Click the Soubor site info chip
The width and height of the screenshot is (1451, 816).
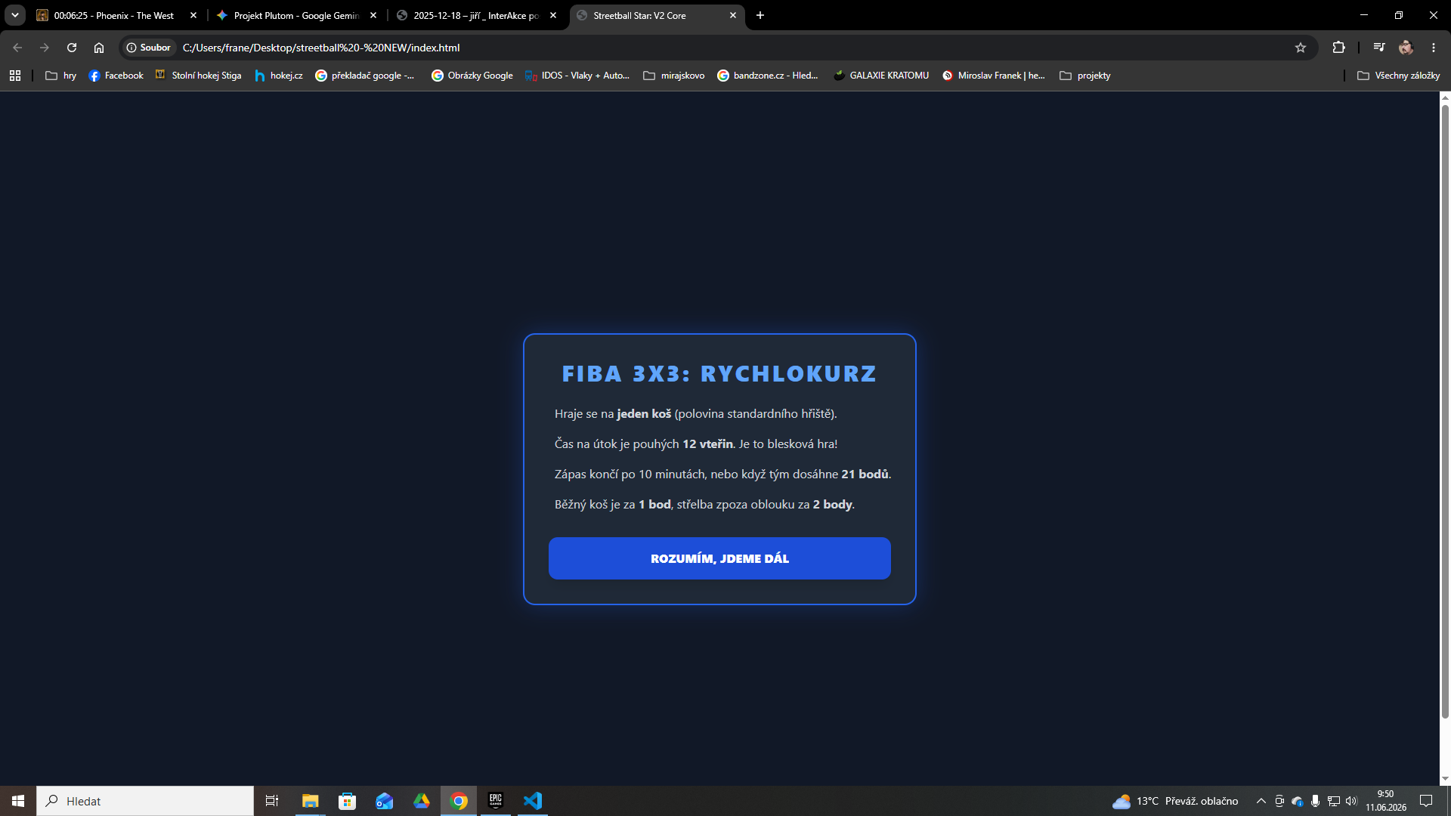click(x=148, y=48)
